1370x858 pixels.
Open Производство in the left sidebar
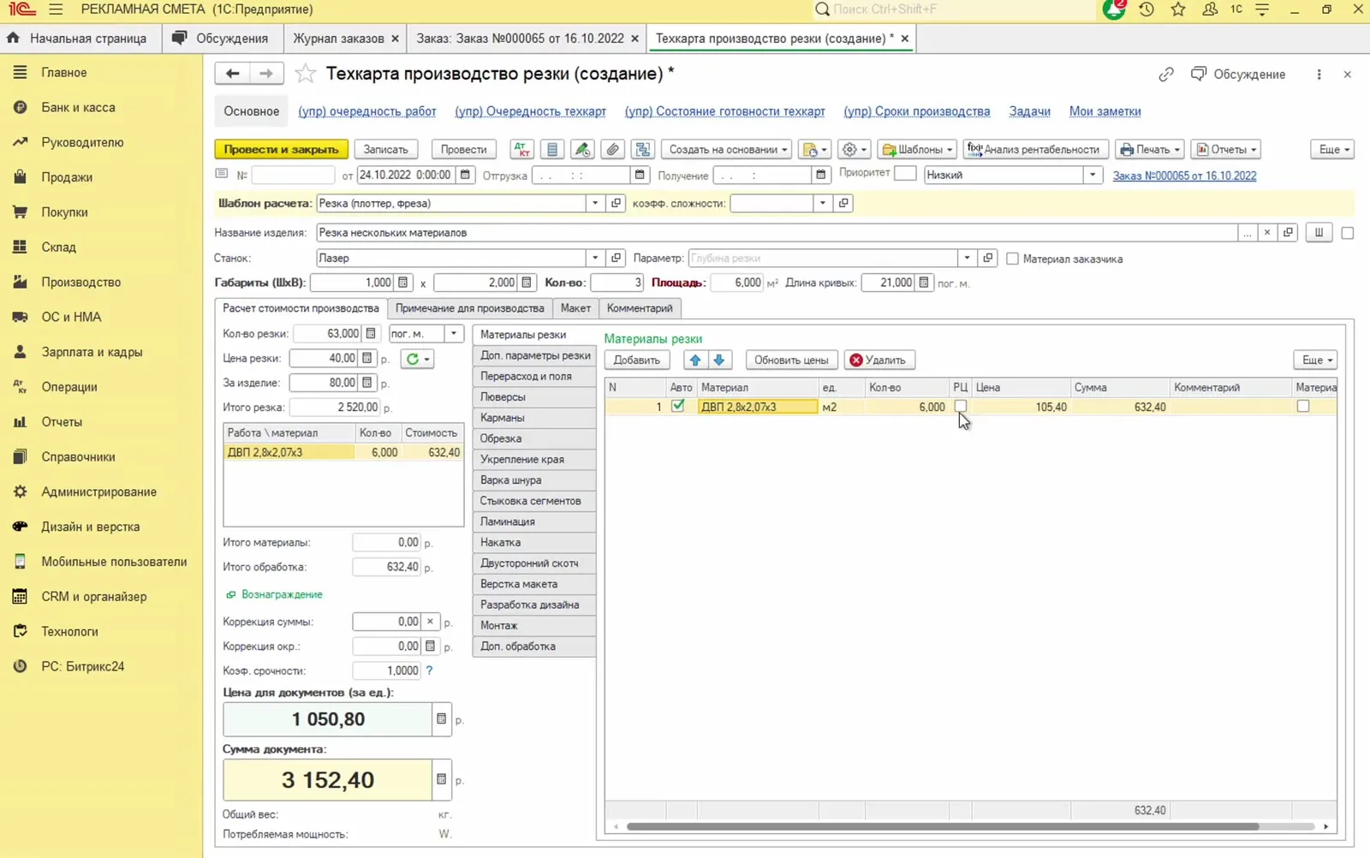pyautogui.click(x=80, y=282)
